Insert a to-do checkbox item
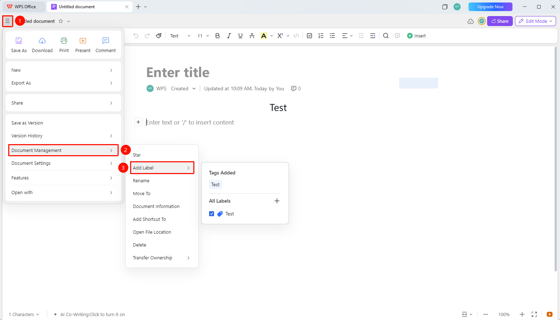This screenshot has width=560, height=320. click(x=309, y=36)
